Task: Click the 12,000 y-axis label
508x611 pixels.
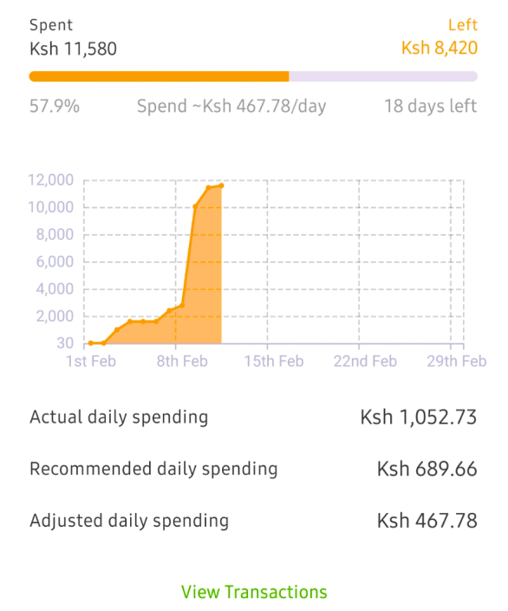Action: (50, 180)
